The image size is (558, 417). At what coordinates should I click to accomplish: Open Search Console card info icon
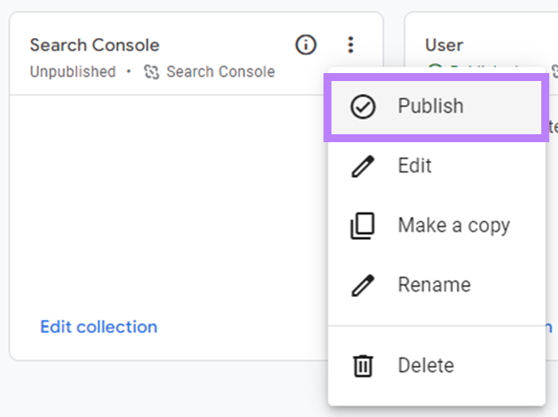click(x=306, y=44)
